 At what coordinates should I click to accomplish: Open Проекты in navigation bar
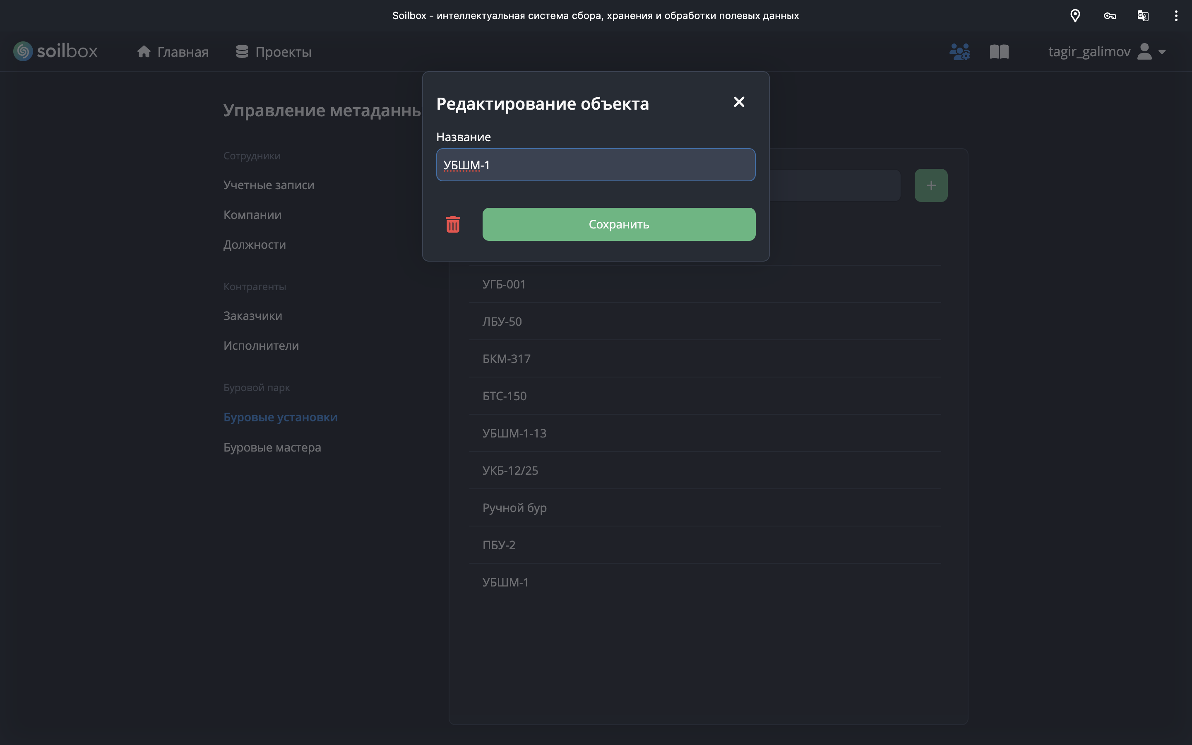point(273,52)
